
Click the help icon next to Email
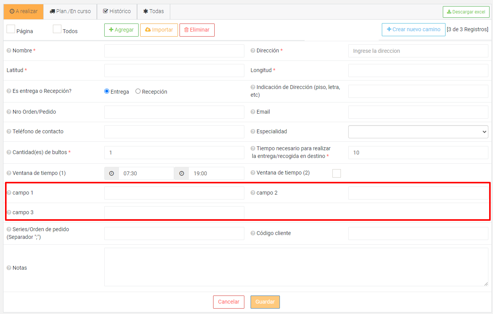click(253, 112)
